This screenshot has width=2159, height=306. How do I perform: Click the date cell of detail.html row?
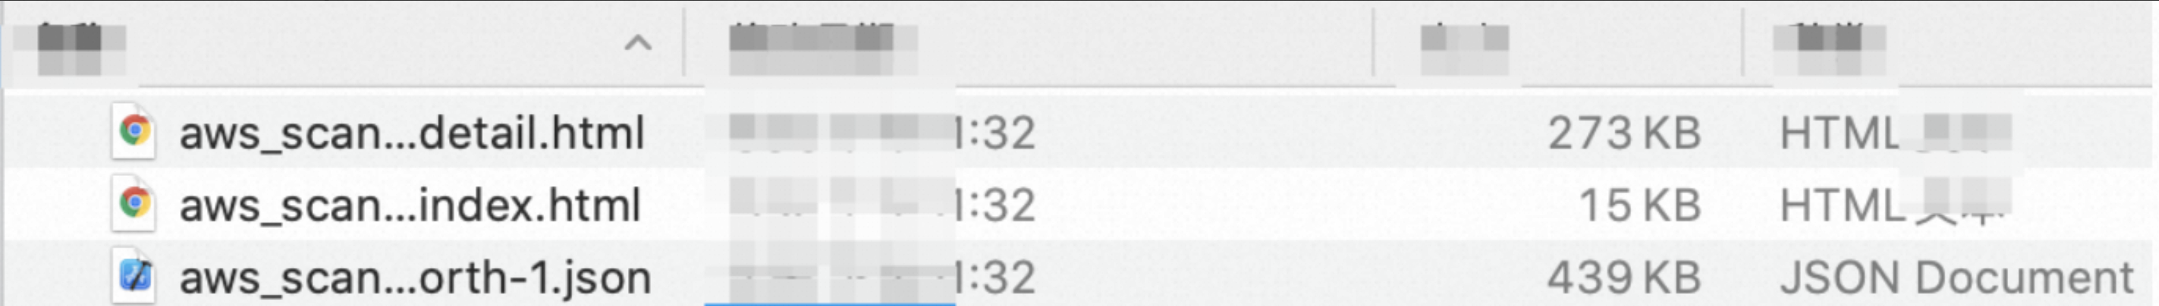[x=883, y=132]
